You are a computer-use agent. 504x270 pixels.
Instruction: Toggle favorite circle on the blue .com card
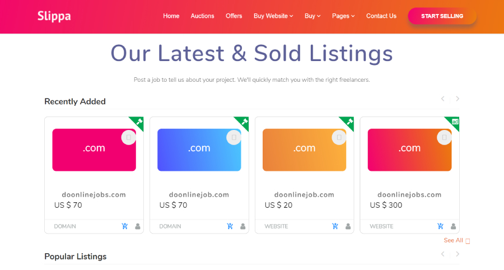pyautogui.click(x=234, y=137)
